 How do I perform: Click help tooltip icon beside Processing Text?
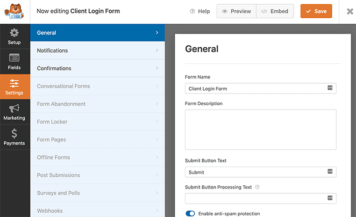point(257,187)
